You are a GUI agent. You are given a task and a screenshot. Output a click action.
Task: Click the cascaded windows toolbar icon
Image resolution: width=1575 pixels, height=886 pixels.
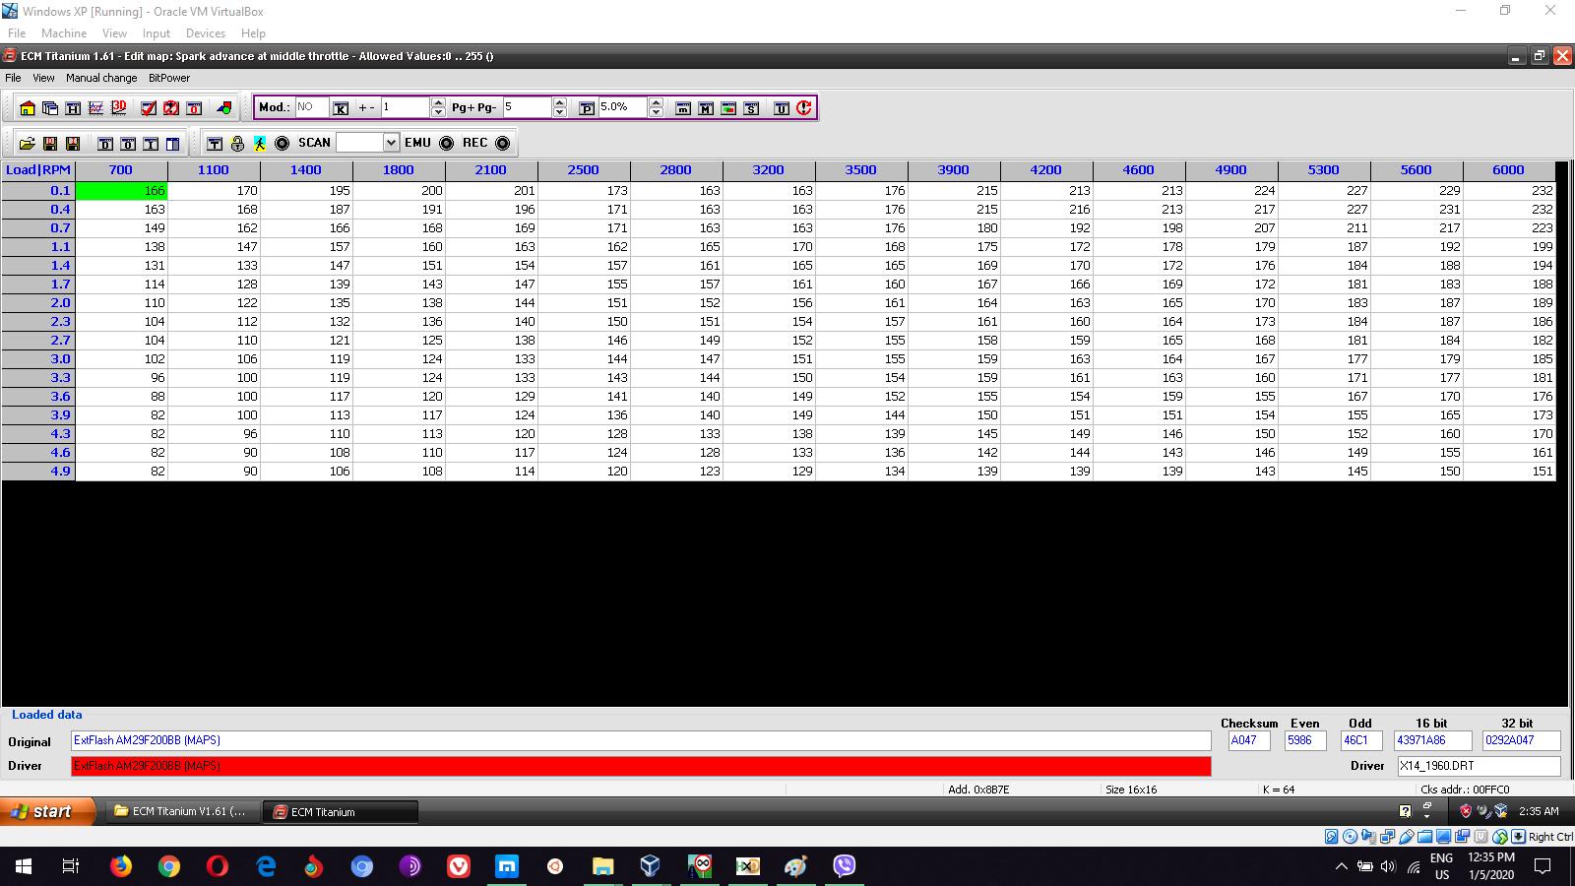(x=50, y=108)
